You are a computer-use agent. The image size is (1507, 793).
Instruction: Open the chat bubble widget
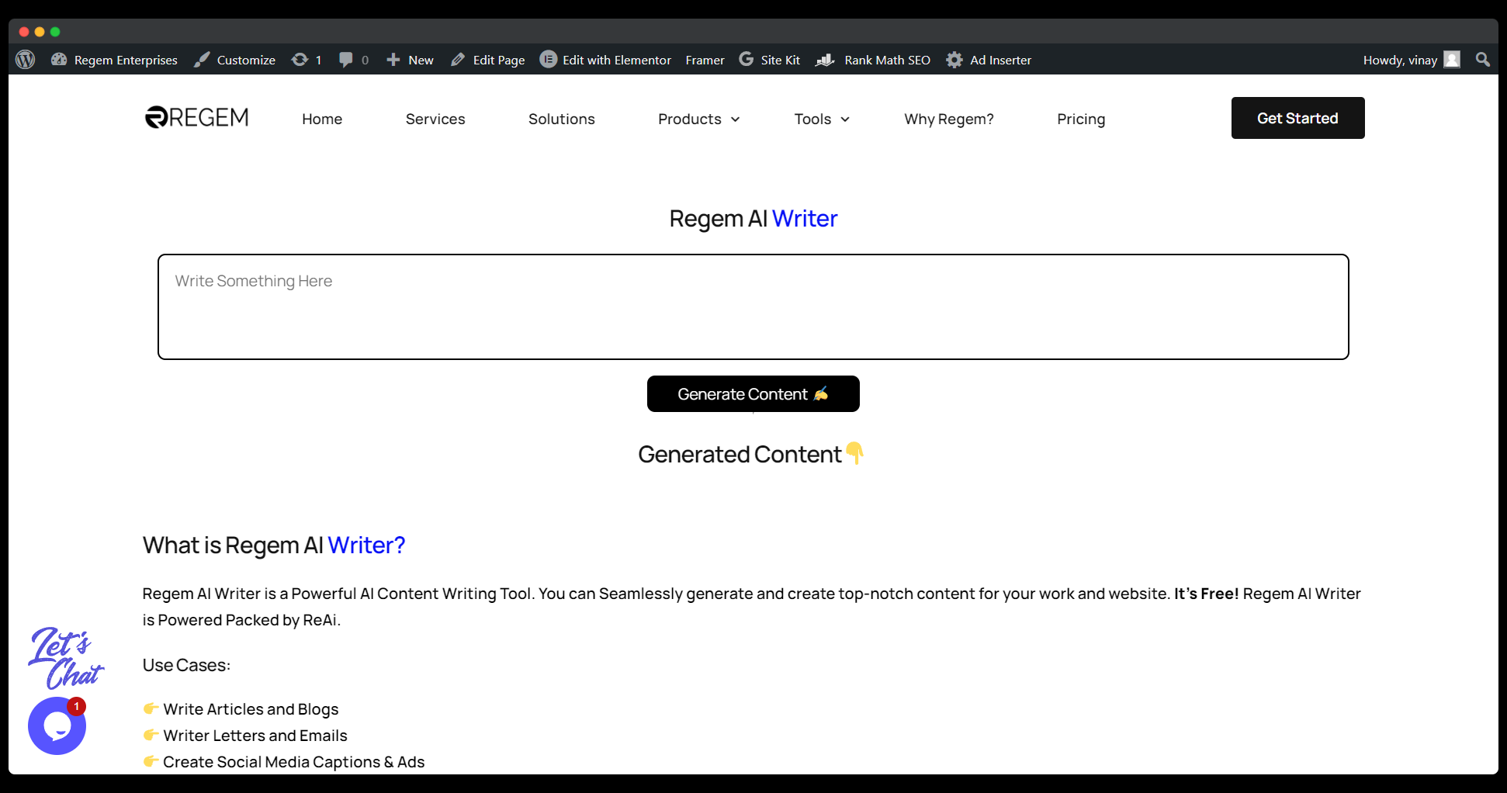57,726
